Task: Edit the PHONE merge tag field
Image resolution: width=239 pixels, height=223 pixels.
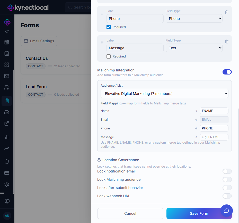Action: tap(214, 128)
